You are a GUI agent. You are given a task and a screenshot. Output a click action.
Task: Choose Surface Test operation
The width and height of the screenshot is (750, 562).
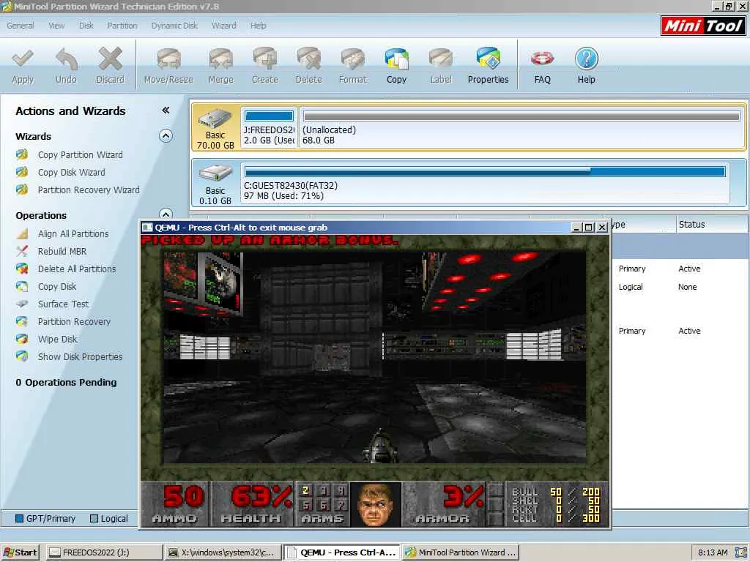[63, 304]
